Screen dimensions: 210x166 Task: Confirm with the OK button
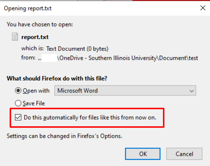143,154
